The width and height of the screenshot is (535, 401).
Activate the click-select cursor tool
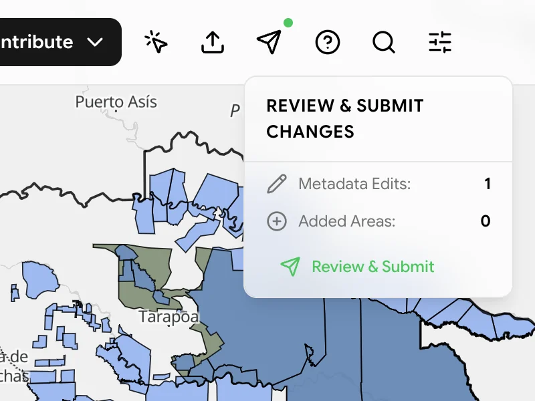(x=156, y=42)
